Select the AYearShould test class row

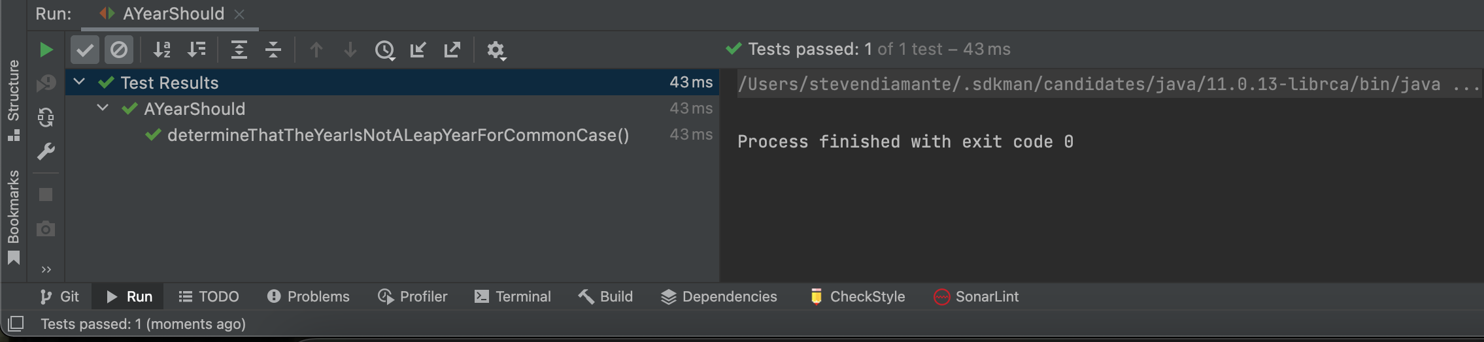click(x=392, y=108)
